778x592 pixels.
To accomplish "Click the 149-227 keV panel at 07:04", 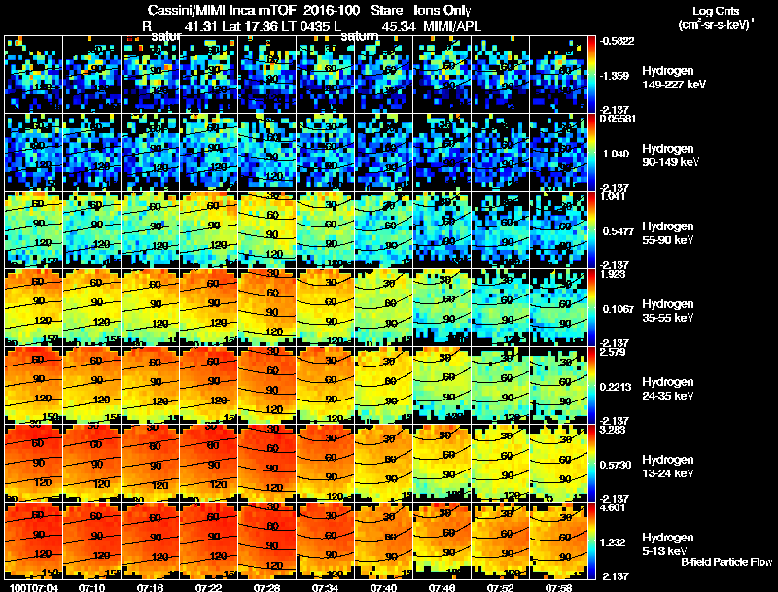I will point(34,75).
